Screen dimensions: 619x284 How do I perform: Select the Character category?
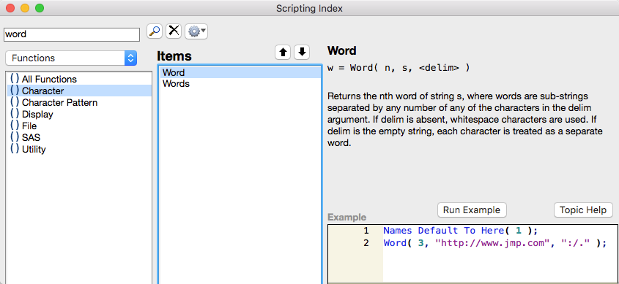point(79,91)
